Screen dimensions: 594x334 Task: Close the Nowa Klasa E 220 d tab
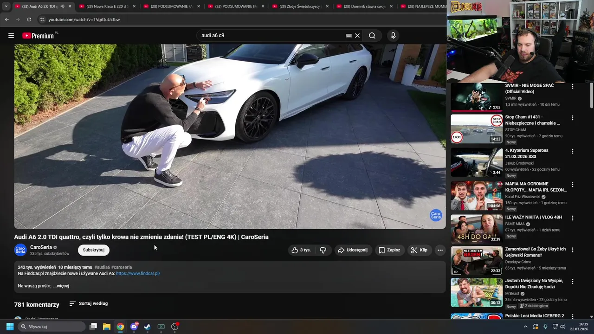[134, 6]
